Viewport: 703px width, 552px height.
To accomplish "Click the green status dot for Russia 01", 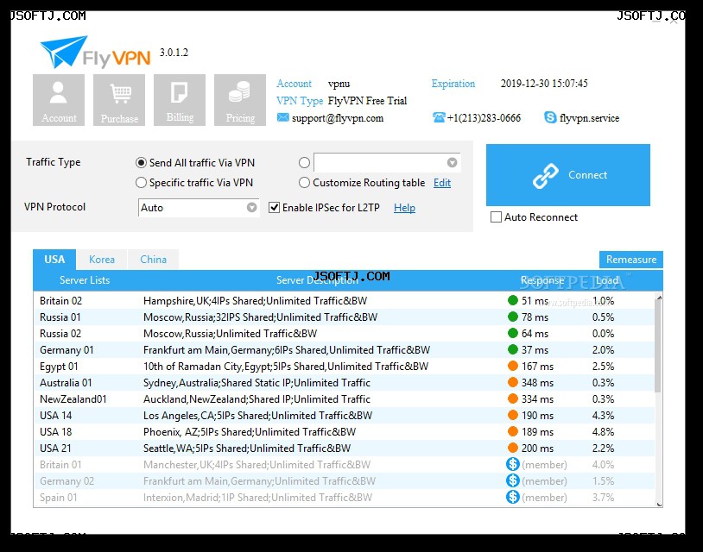I will tap(513, 317).
